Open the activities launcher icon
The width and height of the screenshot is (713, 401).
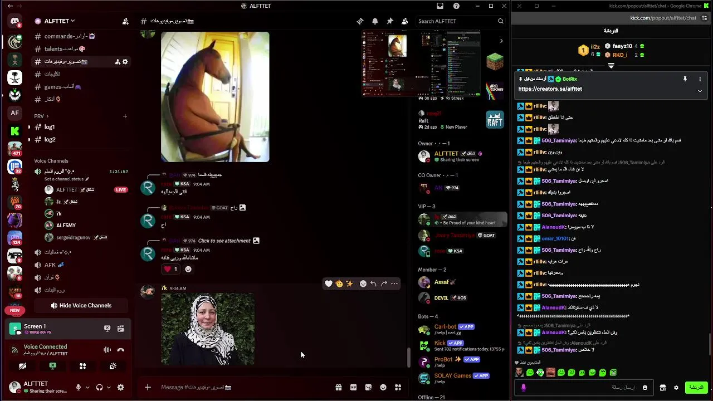click(x=82, y=366)
